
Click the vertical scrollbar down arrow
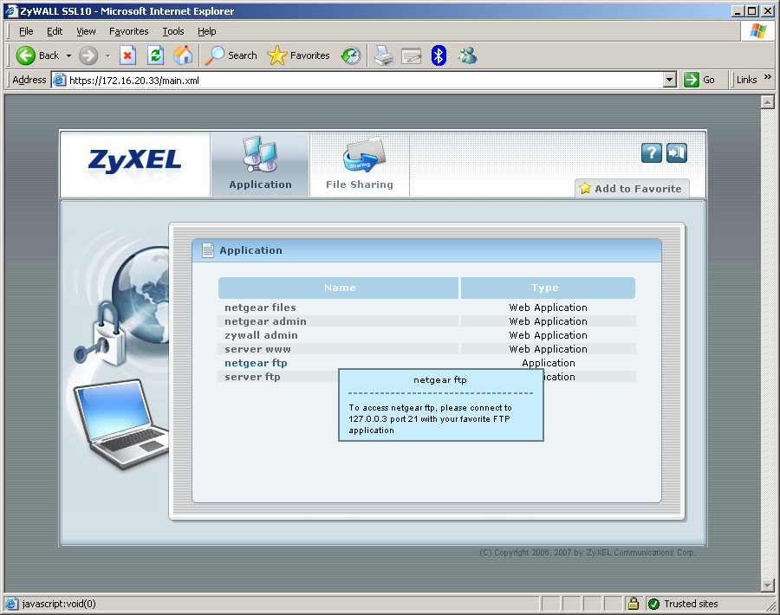click(768, 586)
